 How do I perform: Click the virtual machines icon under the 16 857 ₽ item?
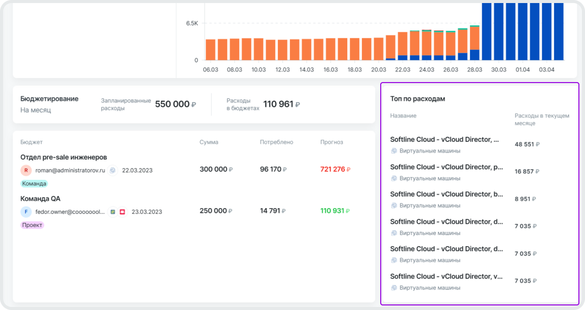coord(394,178)
